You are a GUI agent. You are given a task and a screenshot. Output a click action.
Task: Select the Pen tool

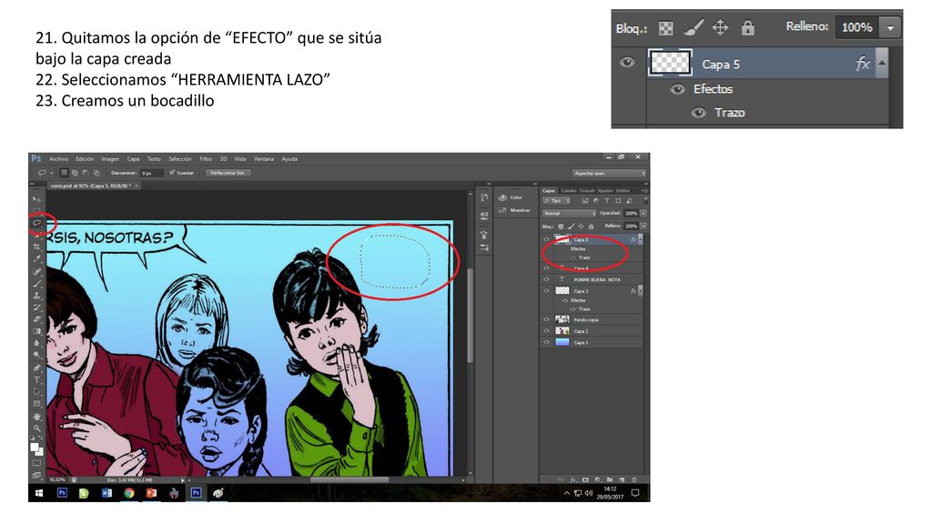(x=36, y=368)
